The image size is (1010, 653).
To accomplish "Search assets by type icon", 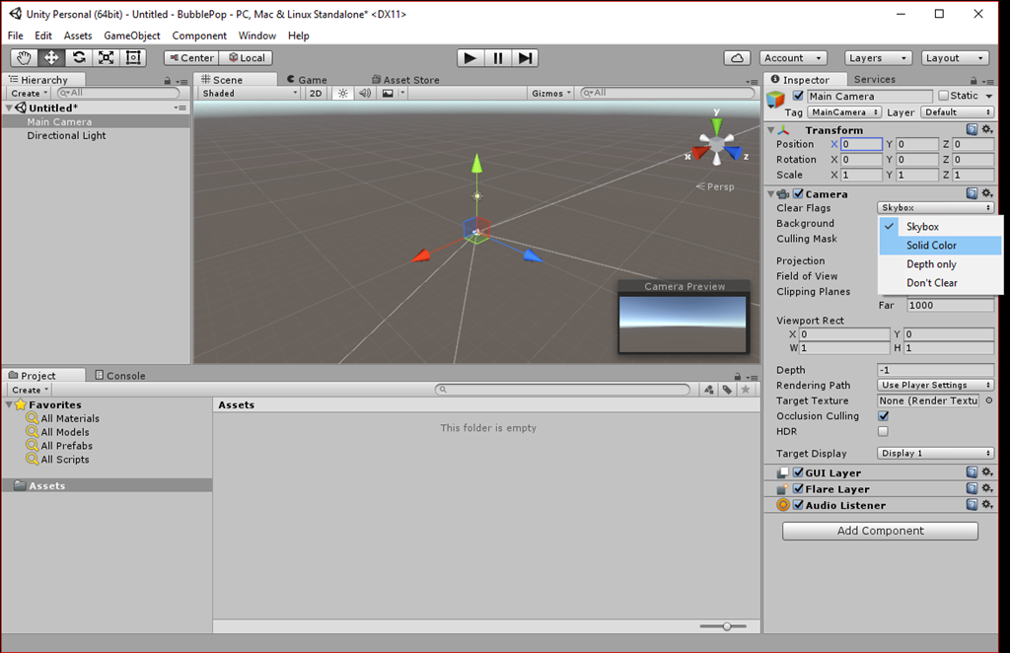I will click(708, 390).
